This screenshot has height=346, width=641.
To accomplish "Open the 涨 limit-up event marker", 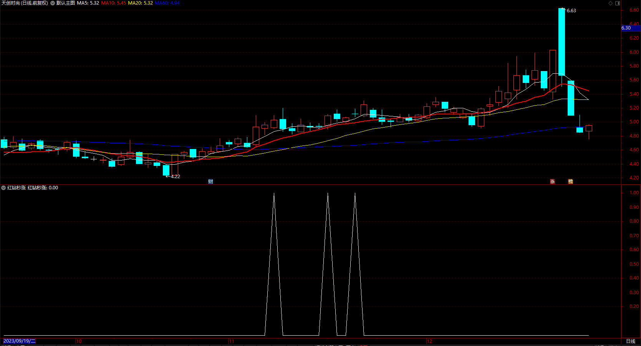I will pos(552,182).
